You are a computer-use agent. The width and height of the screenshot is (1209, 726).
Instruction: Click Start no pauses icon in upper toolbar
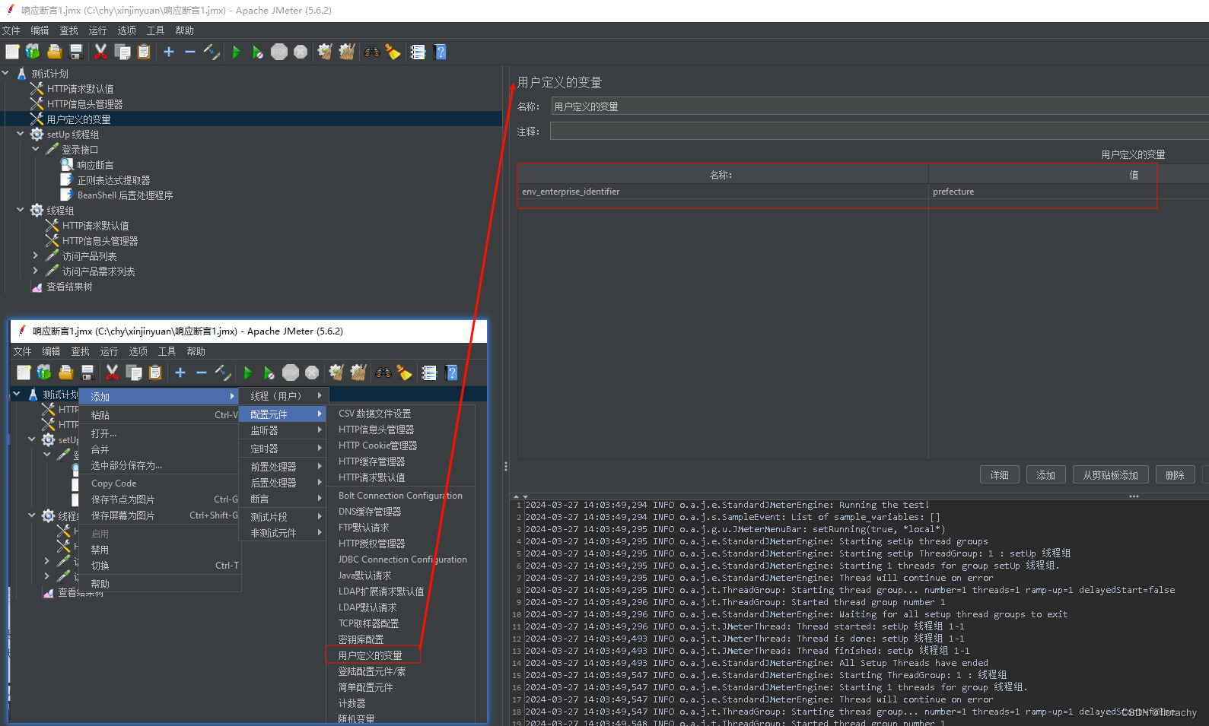(257, 52)
